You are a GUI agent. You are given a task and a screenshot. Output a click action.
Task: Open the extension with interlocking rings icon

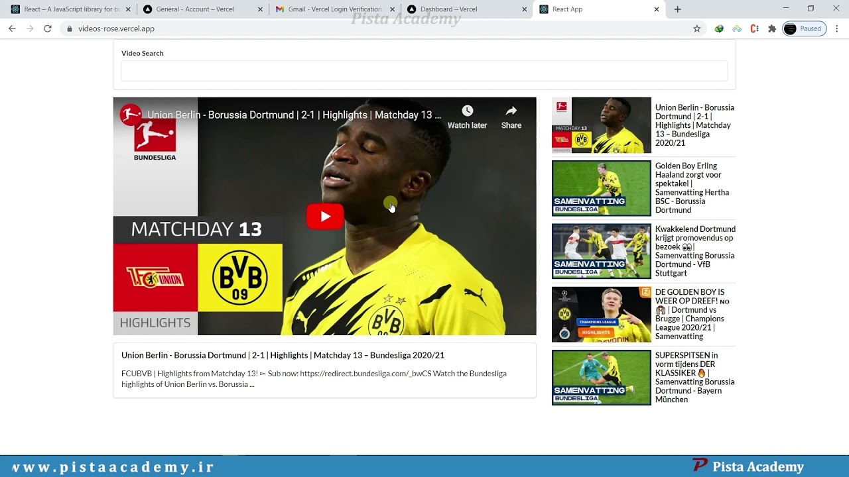pyautogui.click(x=737, y=28)
